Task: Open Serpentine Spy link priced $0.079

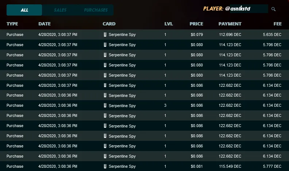Action: [122, 34]
